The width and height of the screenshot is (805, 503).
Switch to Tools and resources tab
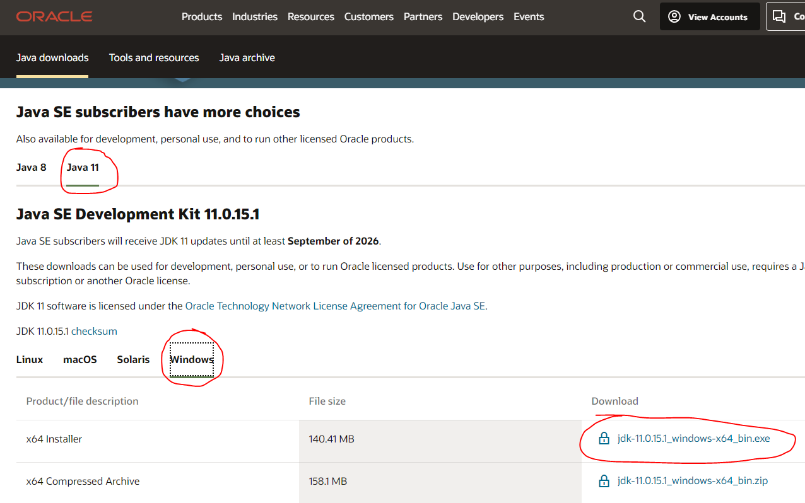(154, 57)
